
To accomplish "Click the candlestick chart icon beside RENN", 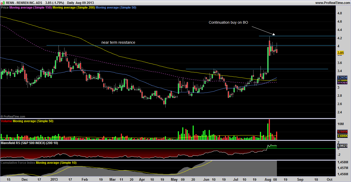I will (x=3, y=3).
